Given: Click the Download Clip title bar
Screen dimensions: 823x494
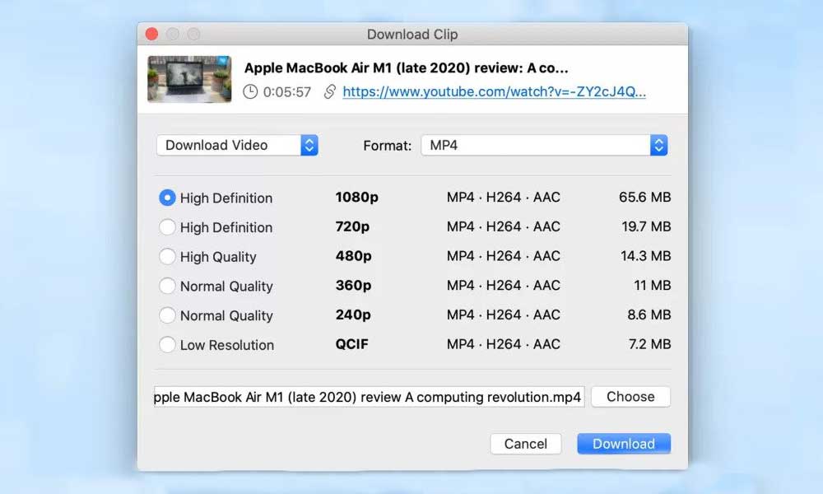Looking at the screenshot, I should pyautogui.click(x=411, y=34).
